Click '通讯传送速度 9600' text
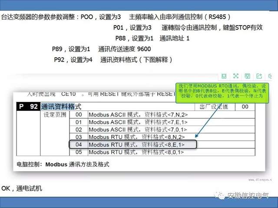Image resolution: width=278 pixels, height=208 pixels. click(x=125, y=49)
